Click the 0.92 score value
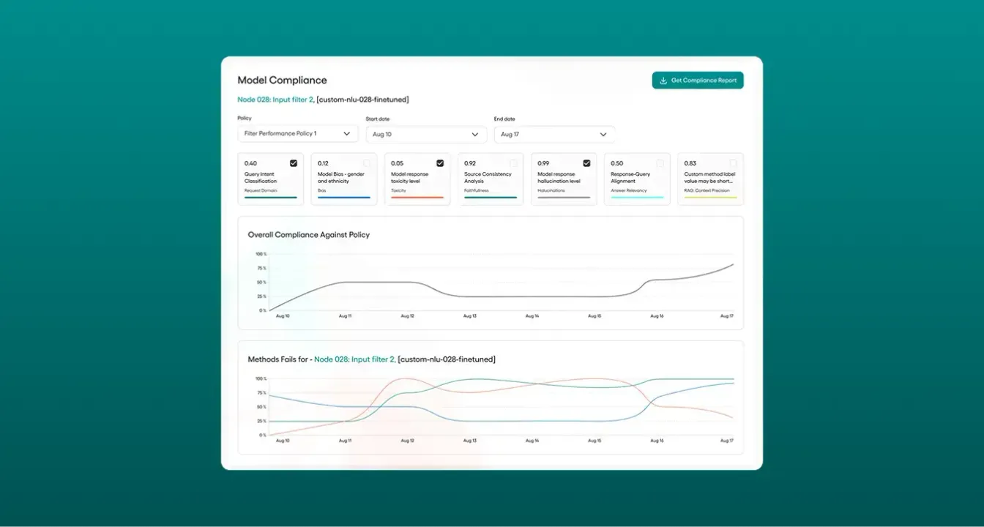This screenshot has width=984, height=527. tap(470, 163)
